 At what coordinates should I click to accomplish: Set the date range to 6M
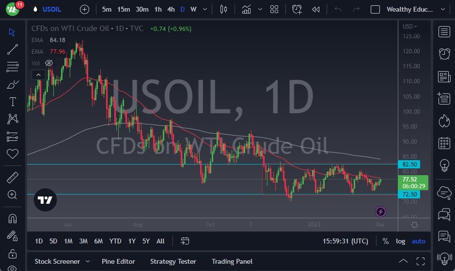click(98, 241)
